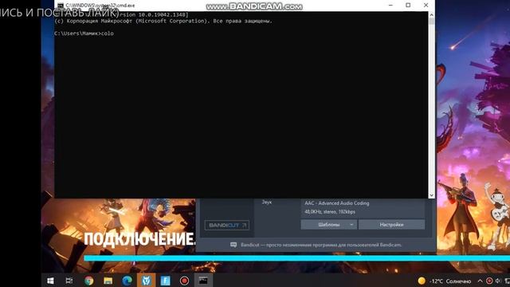Open the volume speaker tray icon

point(498,281)
